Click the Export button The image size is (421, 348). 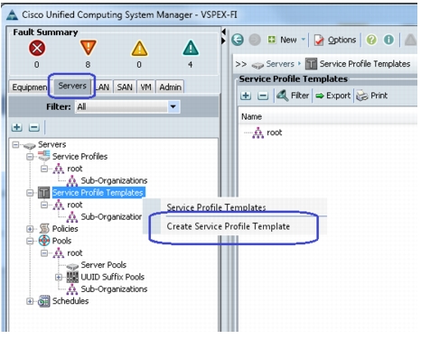333,96
